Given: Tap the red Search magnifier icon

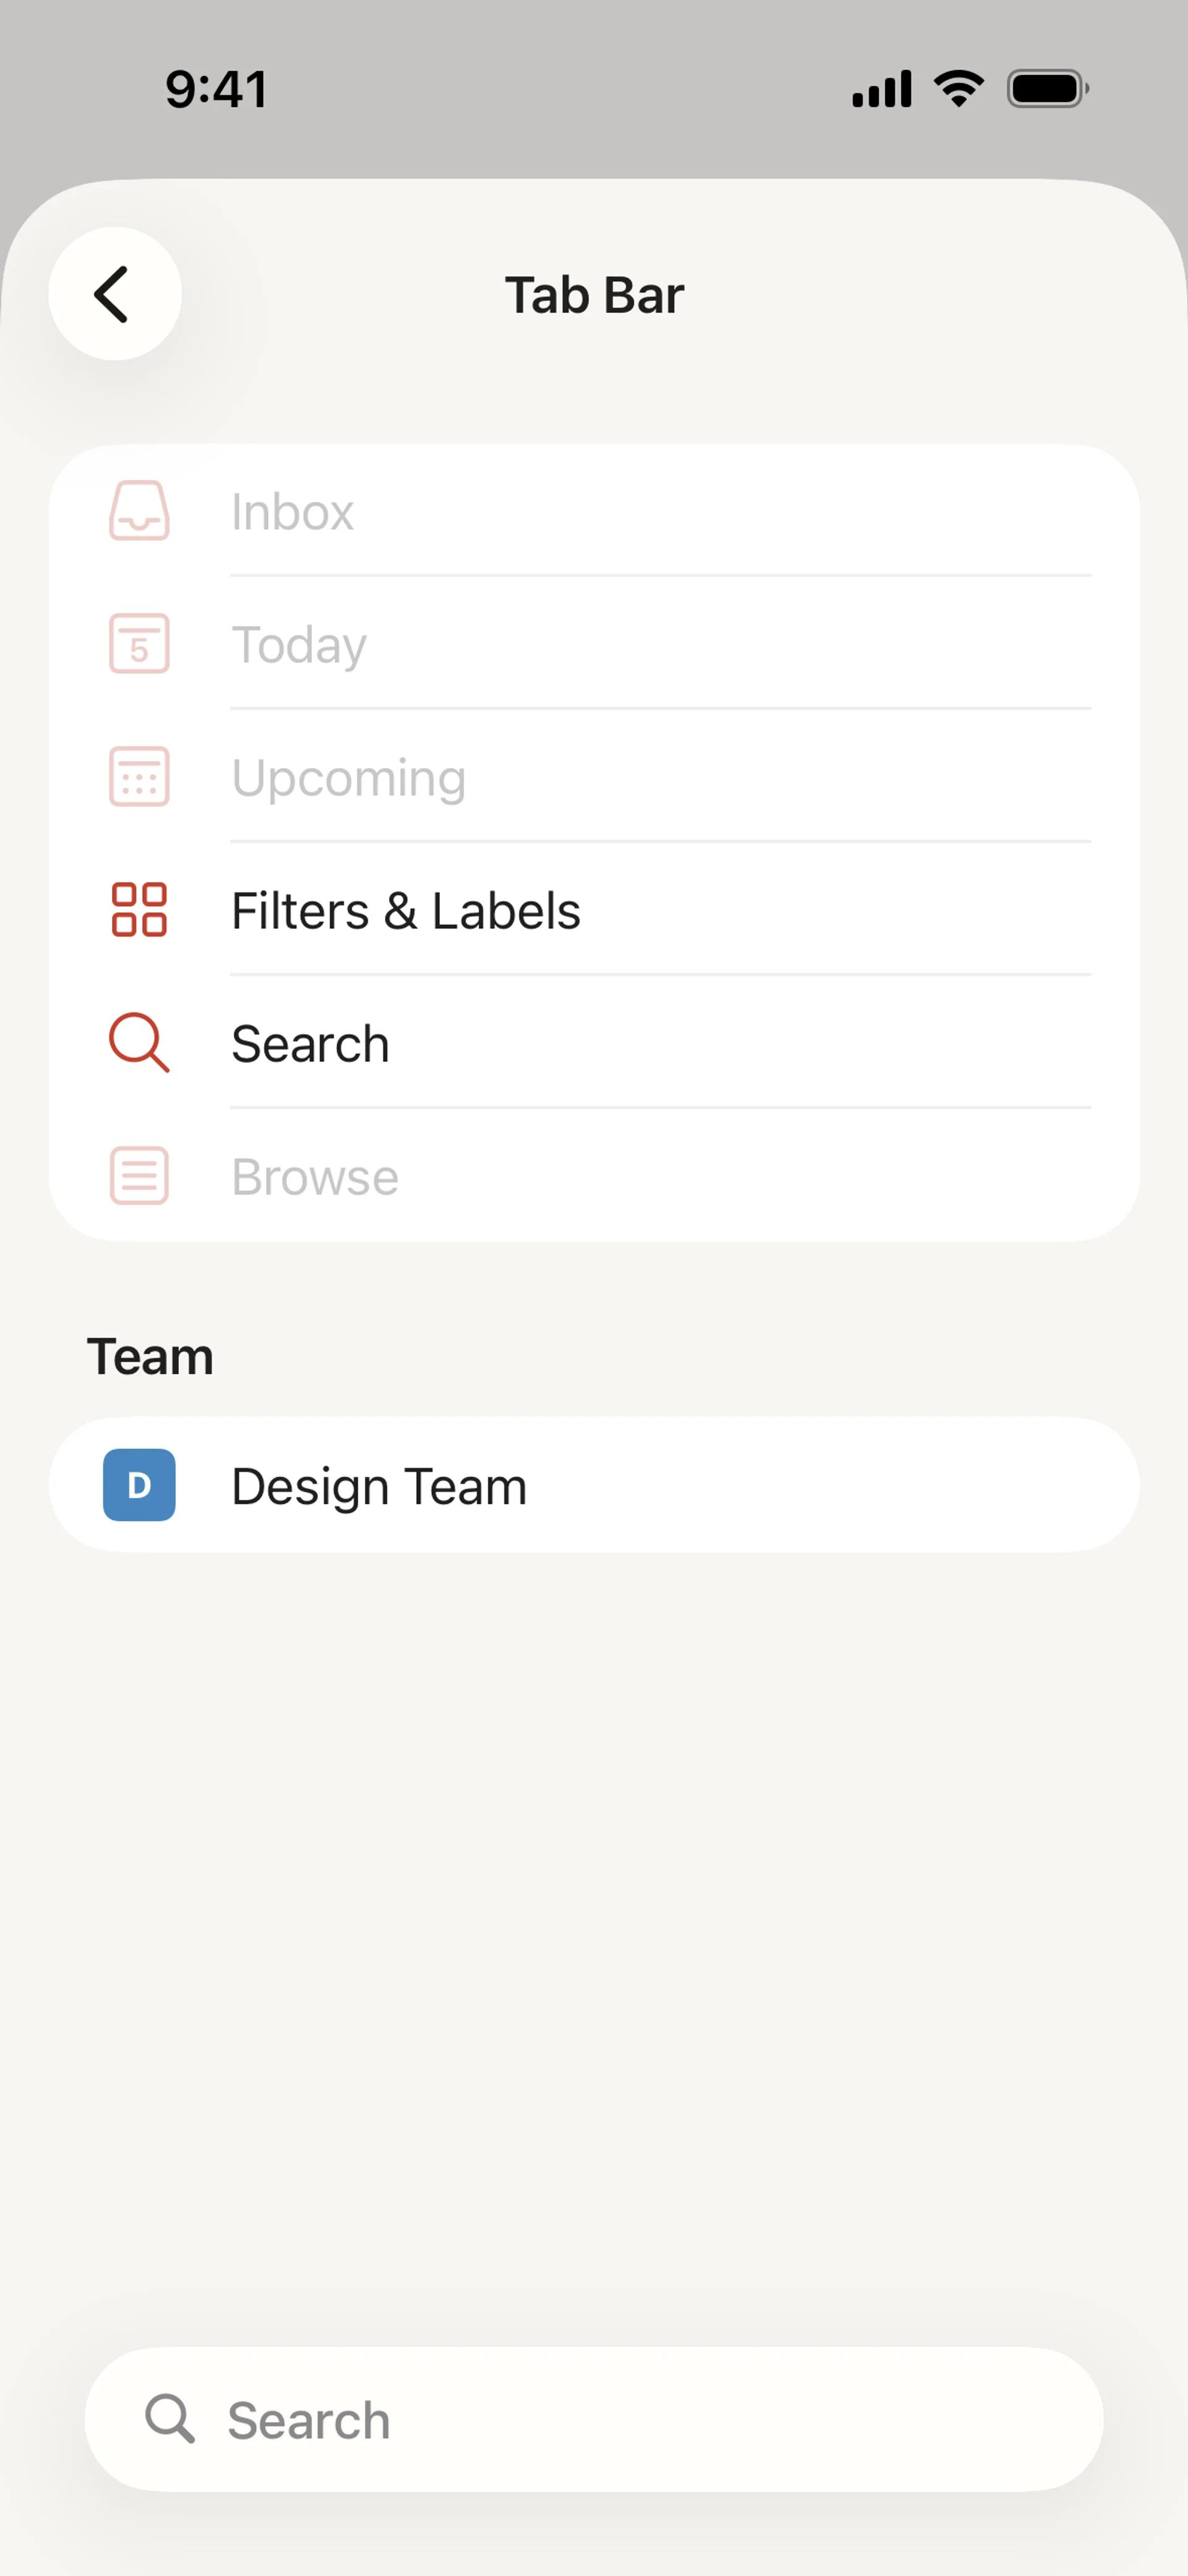Looking at the screenshot, I should pos(139,1043).
